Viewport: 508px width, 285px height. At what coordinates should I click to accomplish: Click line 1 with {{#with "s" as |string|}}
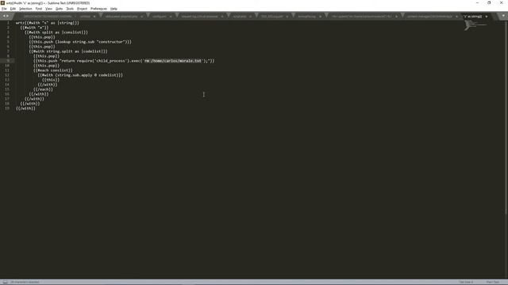(x=48, y=23)
